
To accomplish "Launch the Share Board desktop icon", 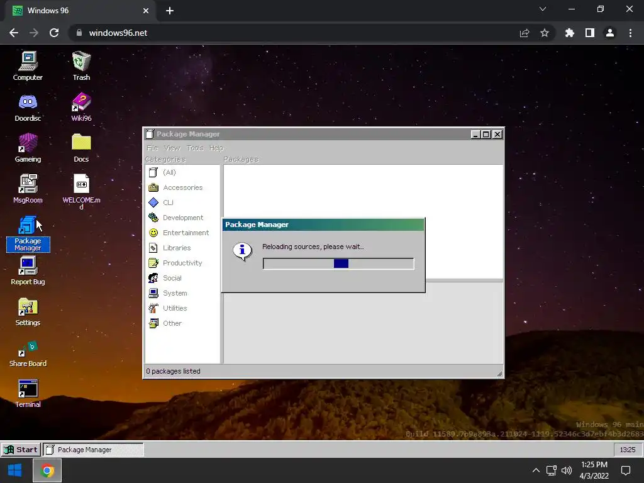I will [x=28, y=353].
